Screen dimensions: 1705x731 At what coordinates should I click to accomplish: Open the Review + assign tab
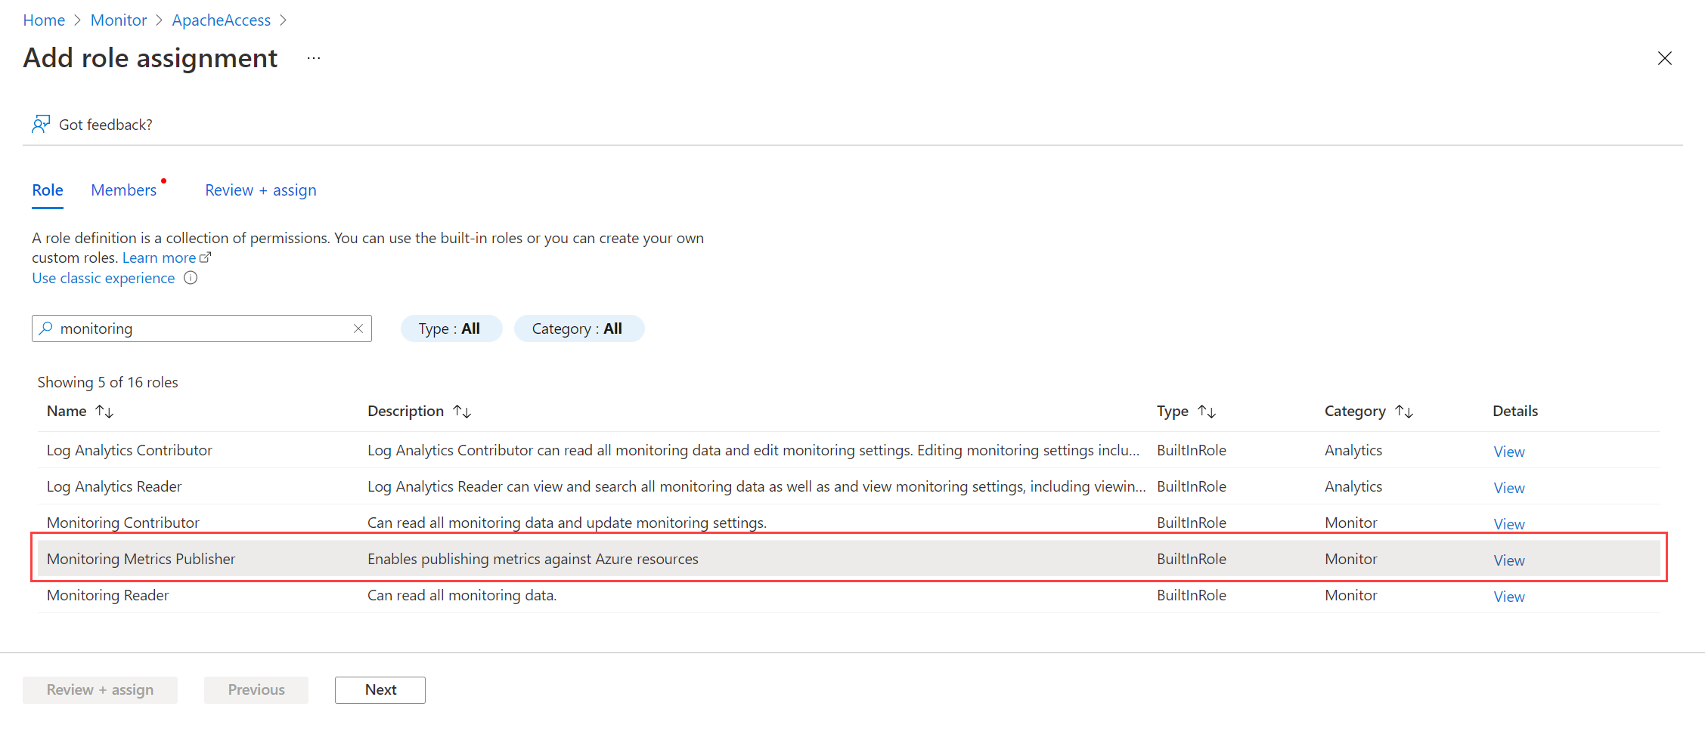(x=260, y=190)
